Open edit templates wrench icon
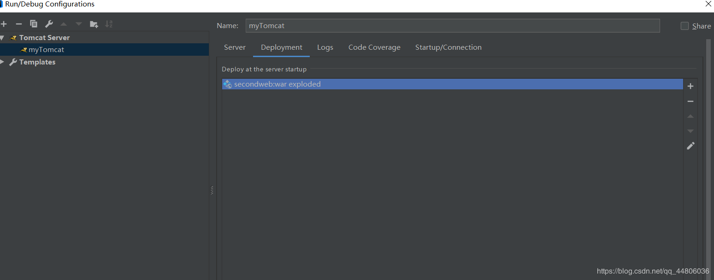This screenshot has width=714, height=280. tap(49, 24)
